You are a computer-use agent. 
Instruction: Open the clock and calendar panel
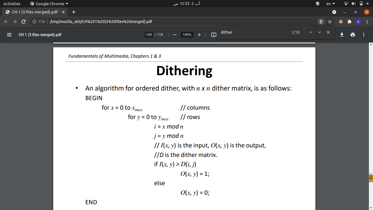click(x=187, y=4)
